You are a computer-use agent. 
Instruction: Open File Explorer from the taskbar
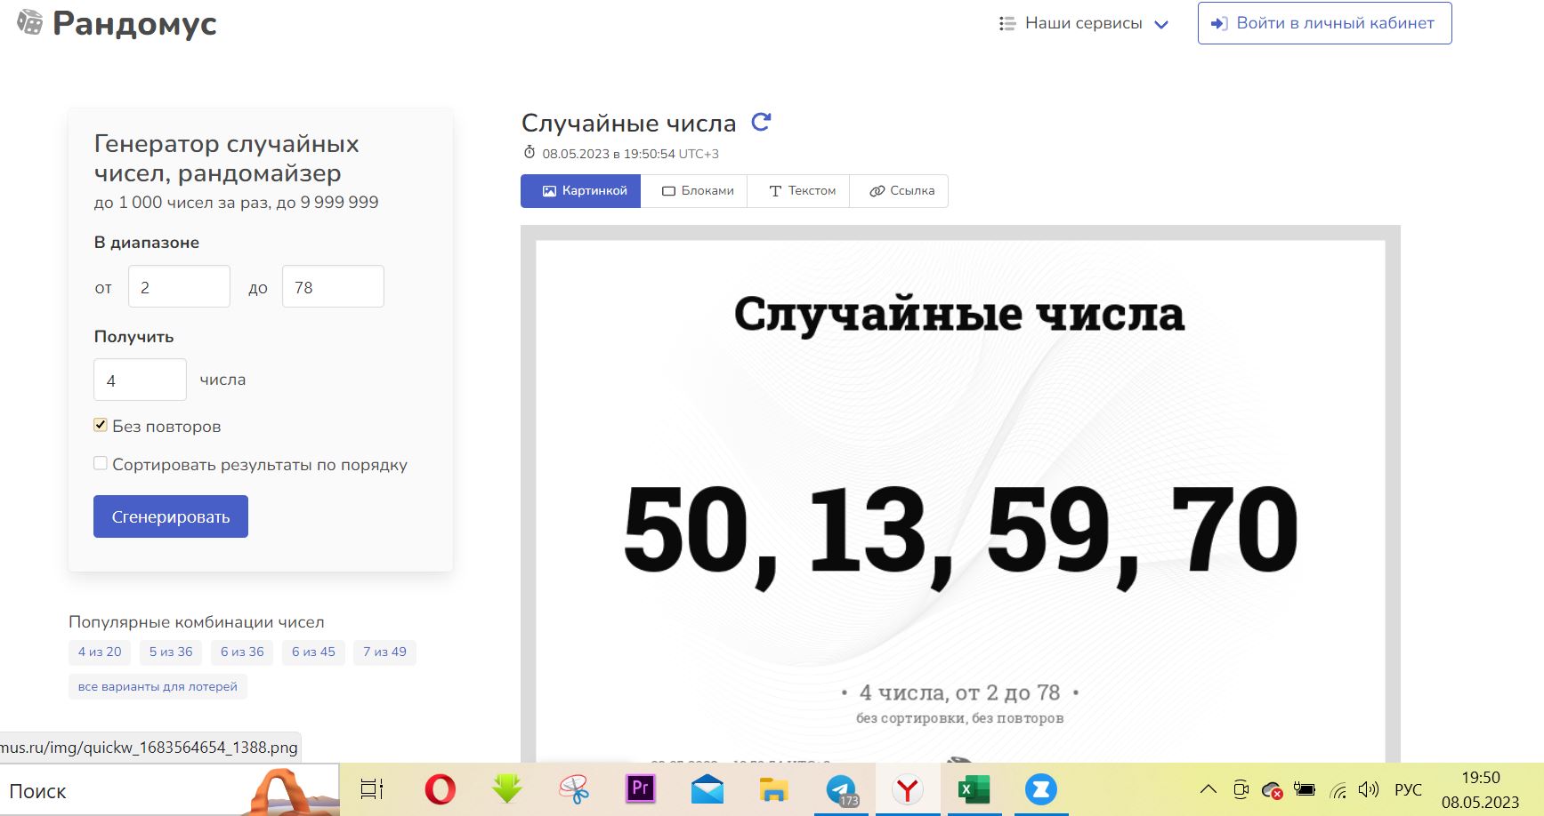coord(773,789)
